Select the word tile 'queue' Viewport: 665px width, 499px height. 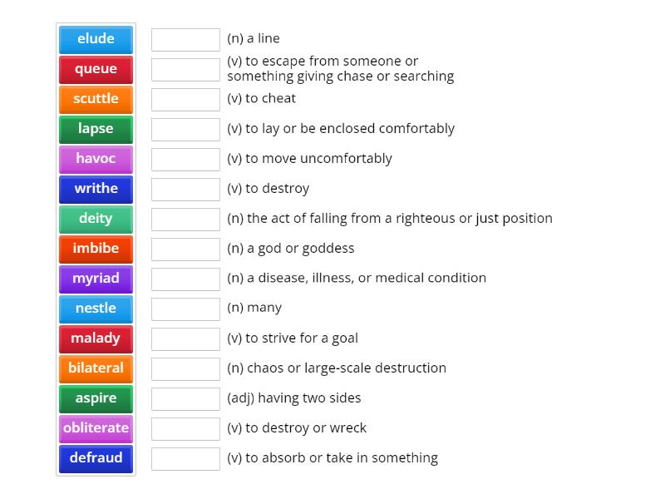tap(96, 69)
